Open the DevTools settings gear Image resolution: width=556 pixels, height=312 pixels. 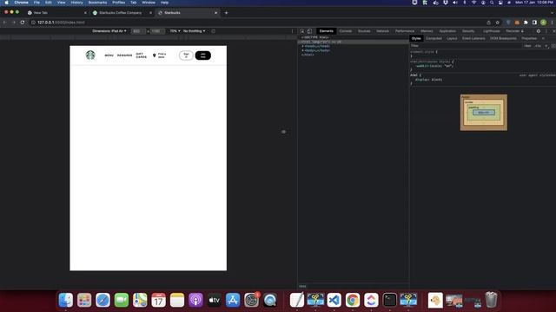pos(539,31)
